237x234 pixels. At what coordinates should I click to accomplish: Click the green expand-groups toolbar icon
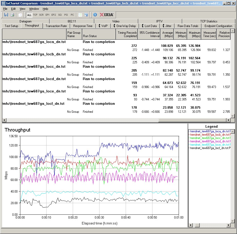pos(80,15)
